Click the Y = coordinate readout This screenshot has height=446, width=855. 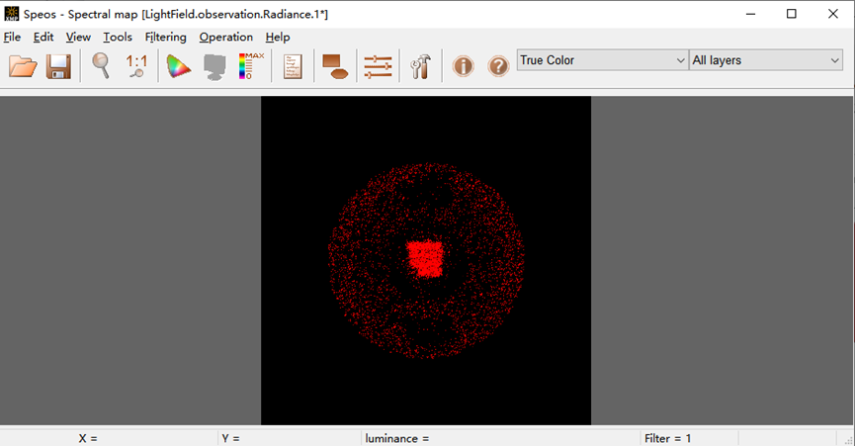coord(230,438)
